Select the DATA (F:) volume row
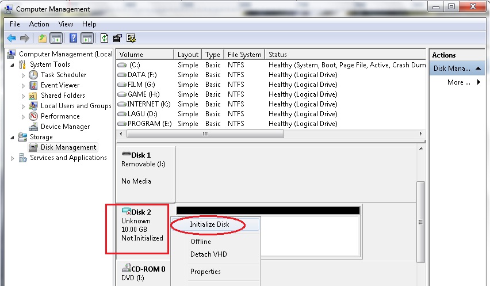The height and width of the screenshot is (286, 490). click(271, 75)
